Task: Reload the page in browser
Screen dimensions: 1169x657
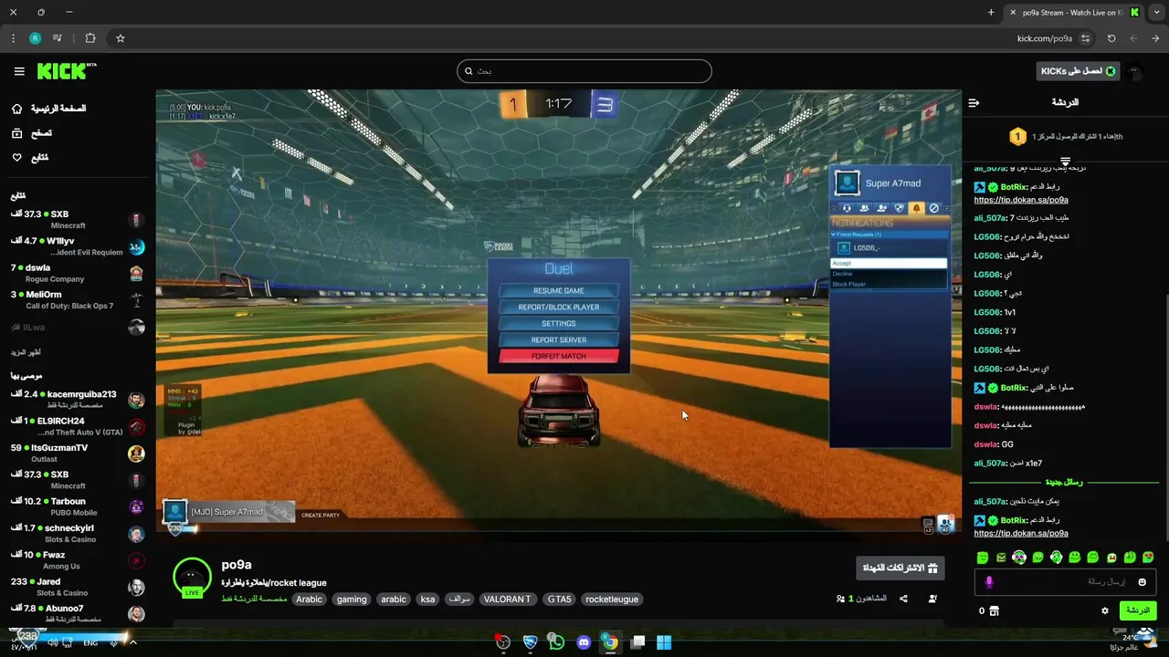Action: coord(1111,38)
